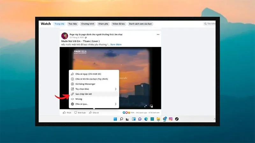Select the "Nhúng" embed option
Viewport: 255px width, 143px height.
[x=94, y=99]
